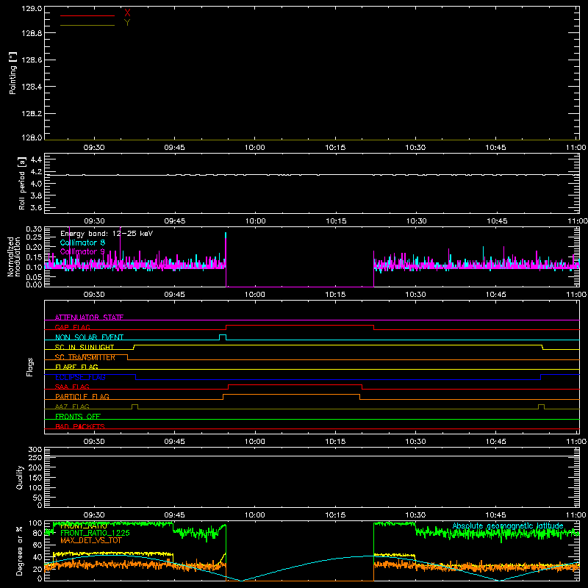This screenshot has width=588, height=588.
Task: Click the PARTICLE_FLAG label
Action: [x=82, y=397]
